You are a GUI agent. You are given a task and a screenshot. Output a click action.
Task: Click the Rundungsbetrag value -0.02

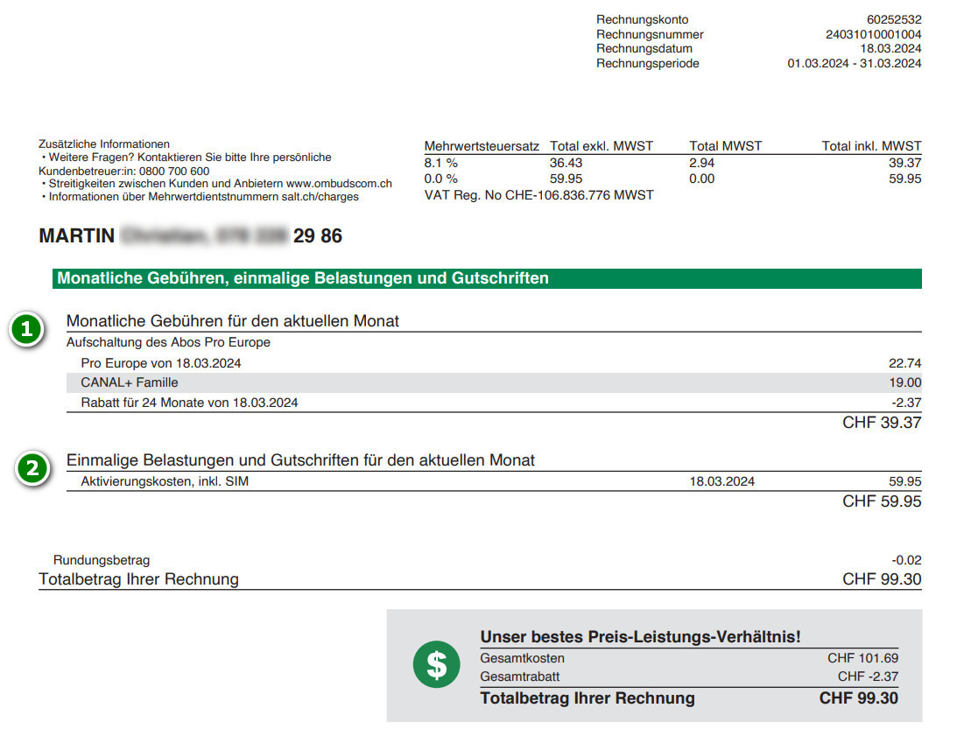(906, 560)
